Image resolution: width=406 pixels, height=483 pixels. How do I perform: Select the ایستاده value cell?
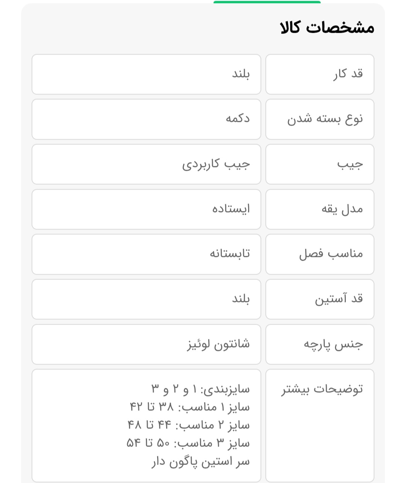click(x=146, y=209)
